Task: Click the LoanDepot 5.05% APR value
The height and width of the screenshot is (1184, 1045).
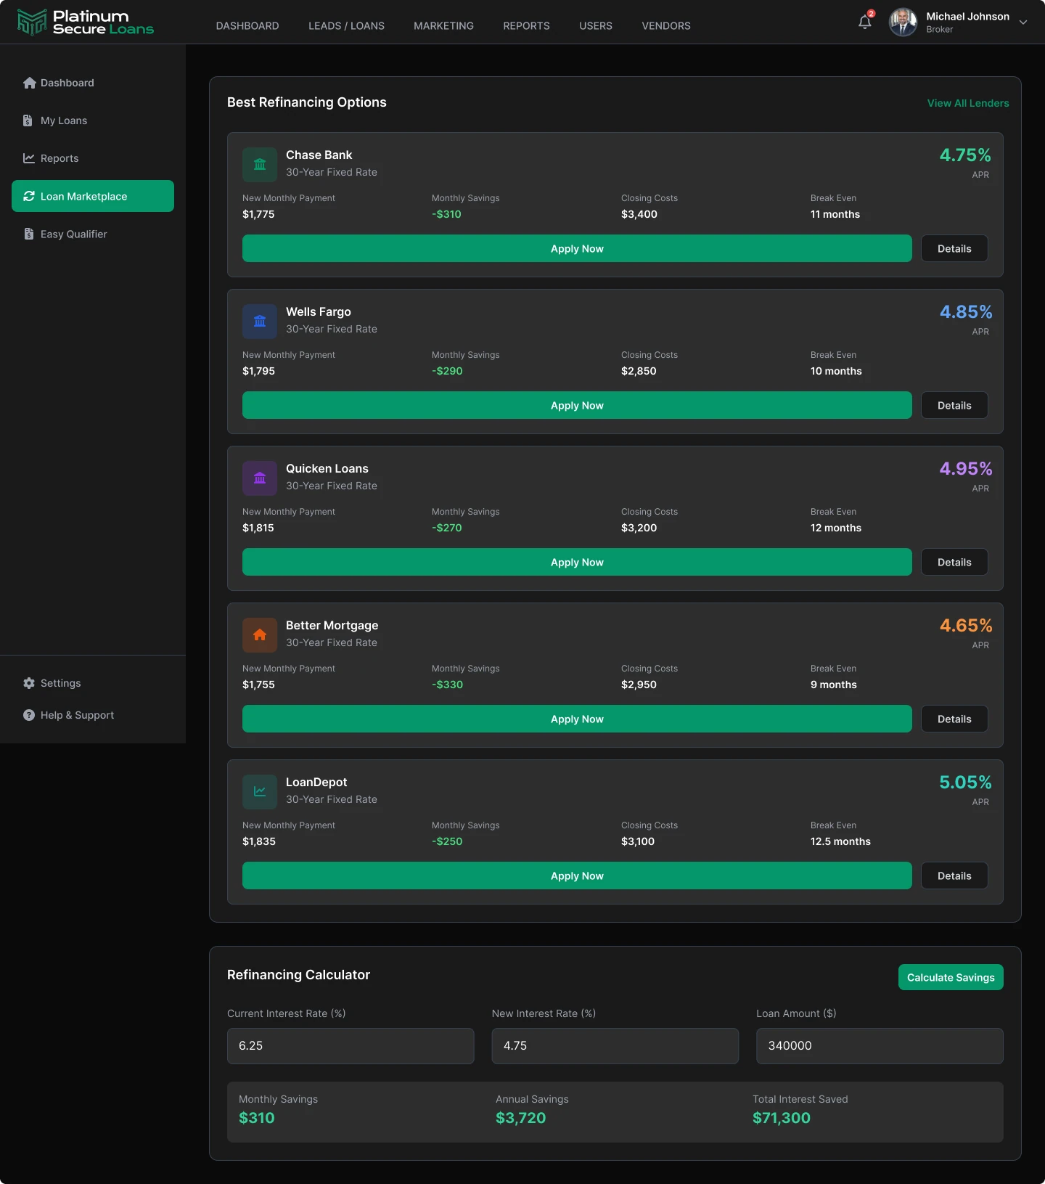Action: [x=965, y=783]
